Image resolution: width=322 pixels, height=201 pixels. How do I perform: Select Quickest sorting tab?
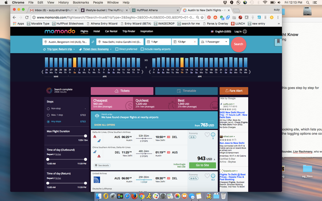pyautogui.click(x=154, y=104)
